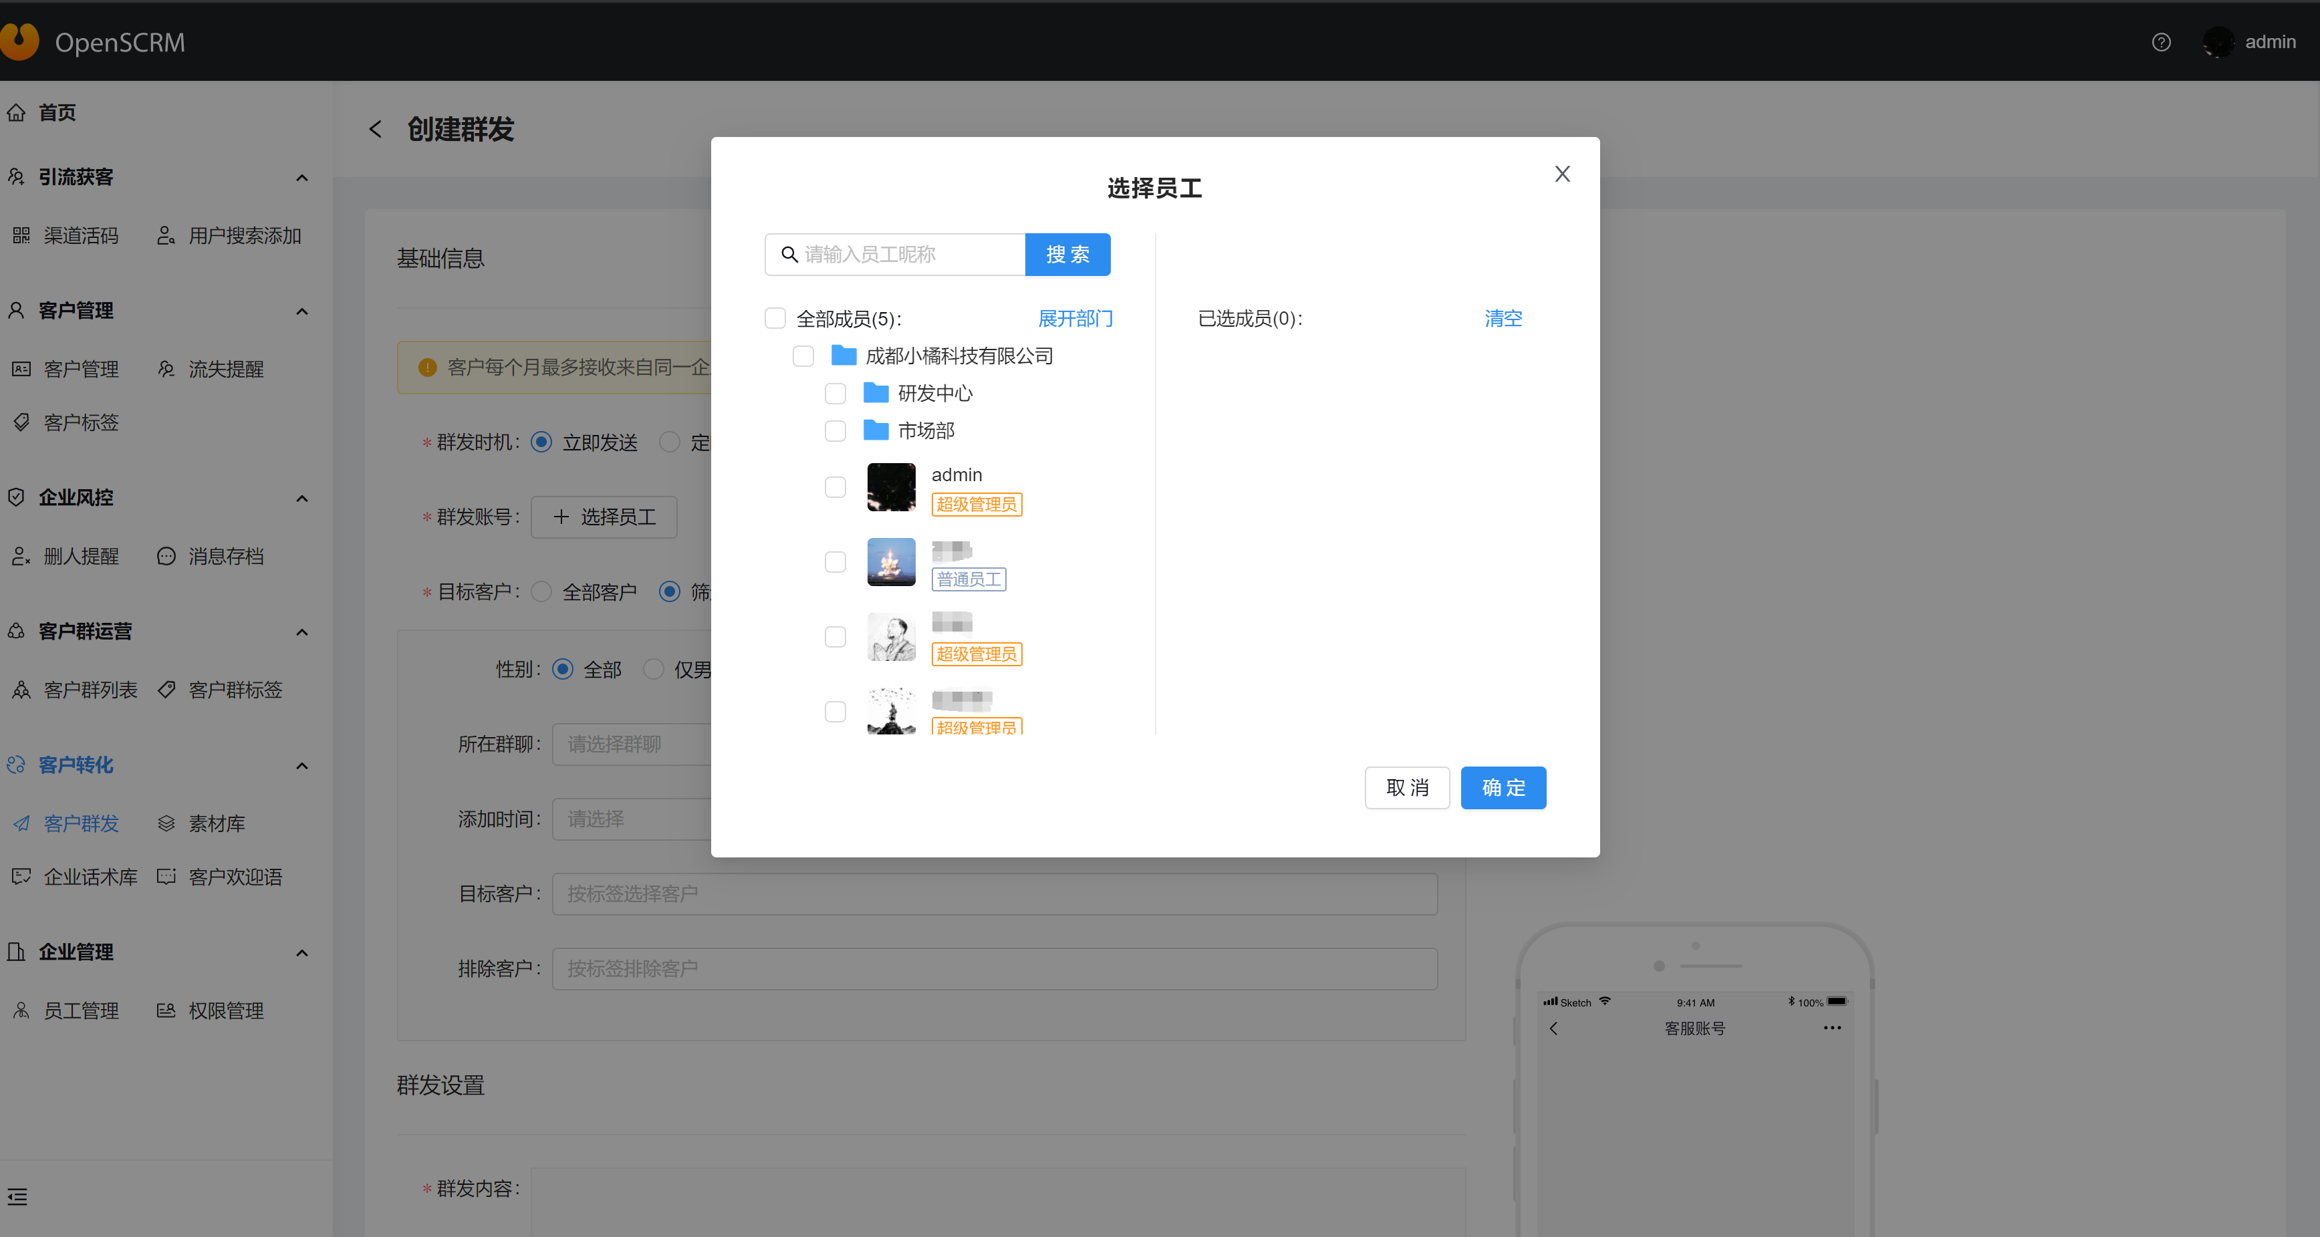
Task: Select the 研发中心 department checkbox
Action: [x=835, y=394]
